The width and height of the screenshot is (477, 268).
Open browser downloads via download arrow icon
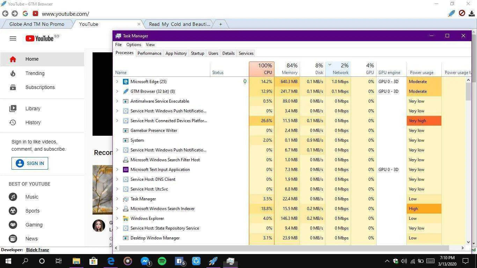pyautogui.click(x=472, y=14)
